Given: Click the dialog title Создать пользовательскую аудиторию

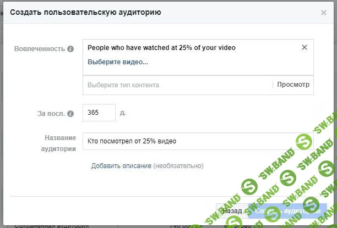Looking at the screenshot, I should click(85, 13).
